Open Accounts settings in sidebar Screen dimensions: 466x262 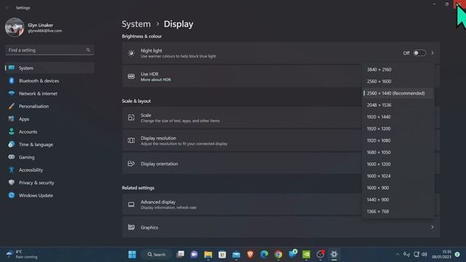coord(50,132)
